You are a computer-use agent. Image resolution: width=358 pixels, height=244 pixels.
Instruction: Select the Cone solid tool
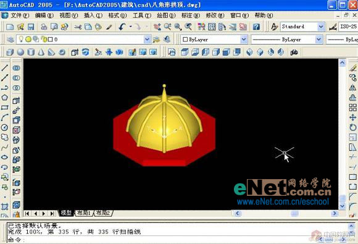point(41,53)
